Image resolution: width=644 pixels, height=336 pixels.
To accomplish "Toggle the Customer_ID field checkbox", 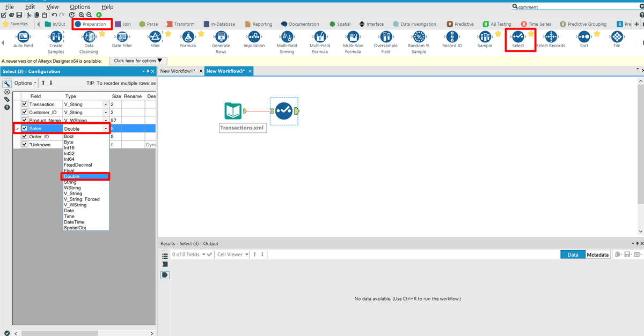I will tap(24, 112).
